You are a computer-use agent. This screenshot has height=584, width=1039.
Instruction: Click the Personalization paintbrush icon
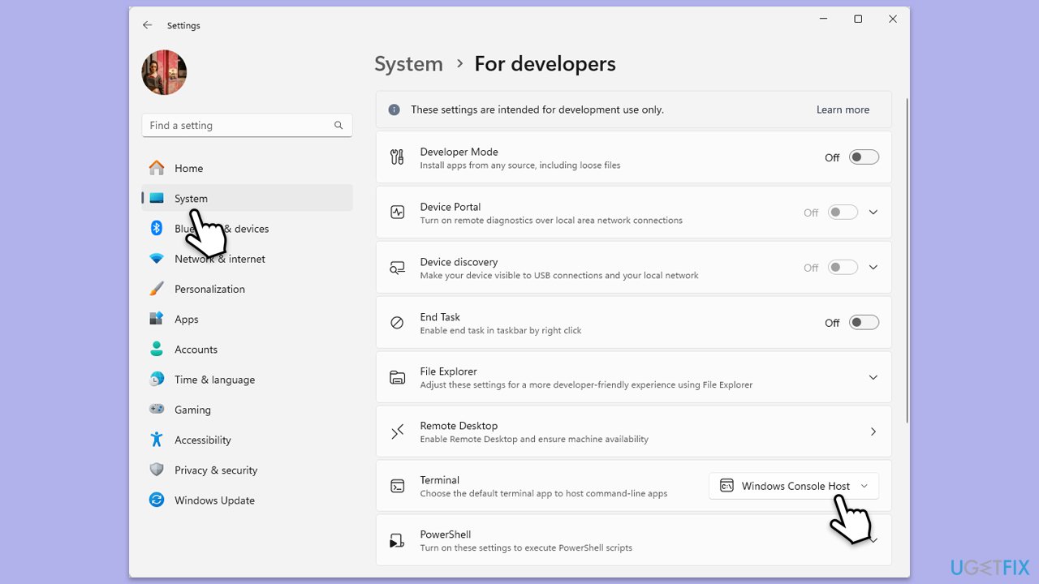click(157, 289)
